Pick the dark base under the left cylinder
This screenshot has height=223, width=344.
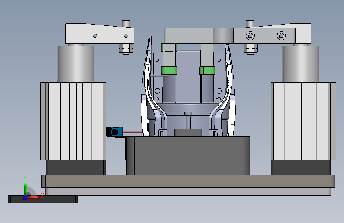(x=76, y=167)
